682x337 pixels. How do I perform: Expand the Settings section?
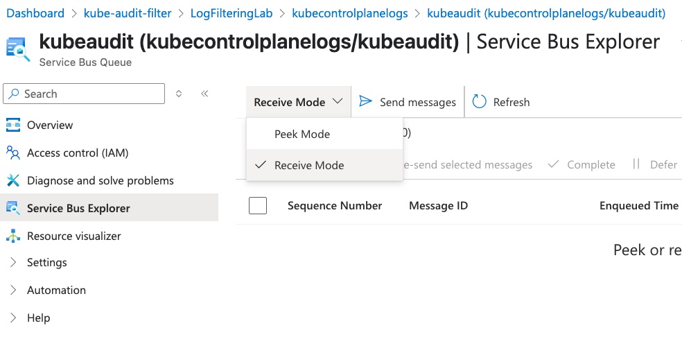[46, 262]
